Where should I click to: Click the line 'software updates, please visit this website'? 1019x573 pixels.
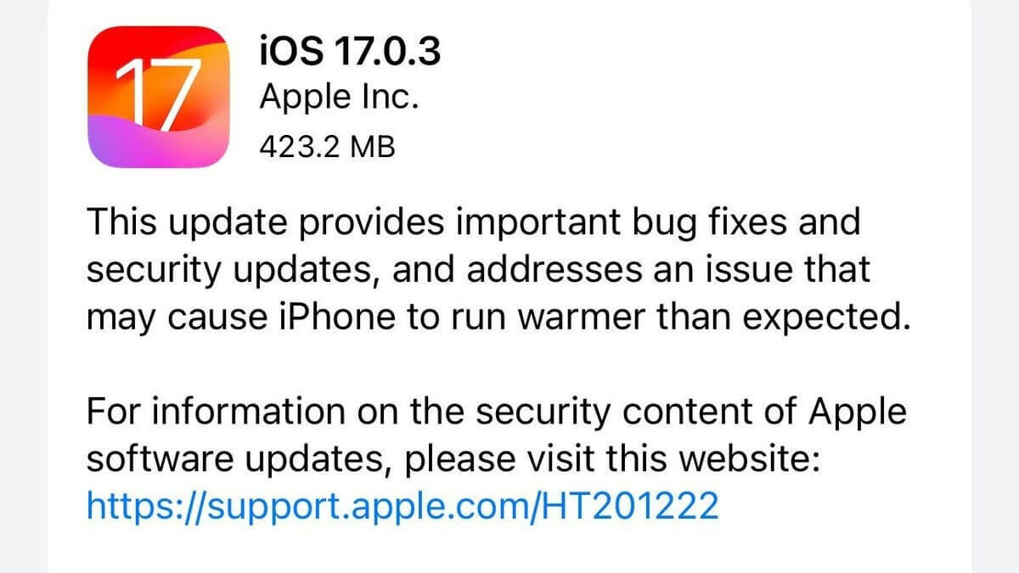pyautogui.click(x=453, y=458)
